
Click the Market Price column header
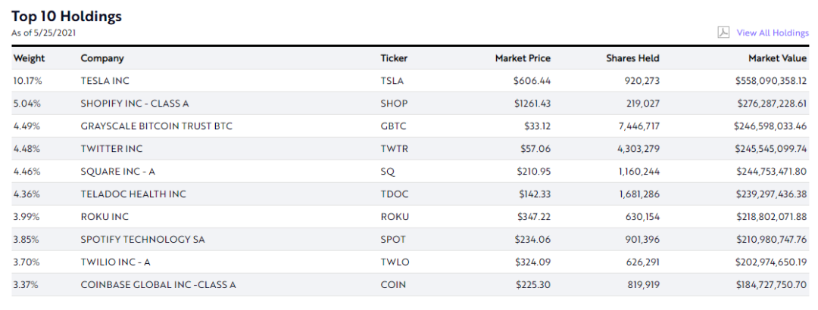pyautogui.click(x=523, y=58)
